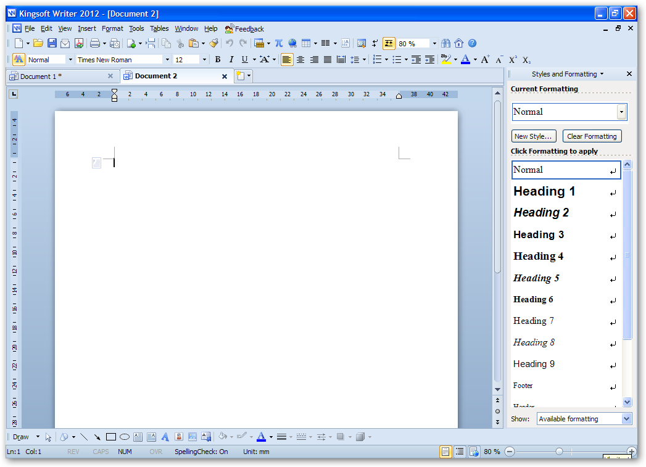Viewport: 646px width, 467px height.
Task: Increase font size with the A-plus icon
Action: tap(486, 59)
